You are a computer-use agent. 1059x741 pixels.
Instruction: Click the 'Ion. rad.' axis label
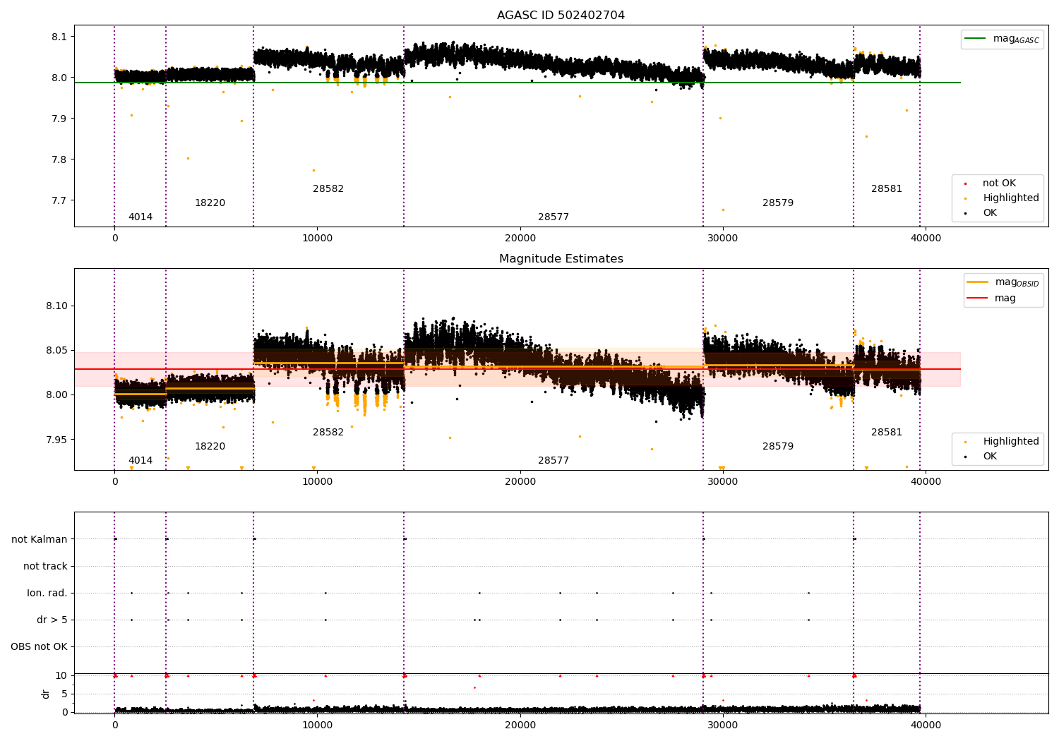(47, 593)
